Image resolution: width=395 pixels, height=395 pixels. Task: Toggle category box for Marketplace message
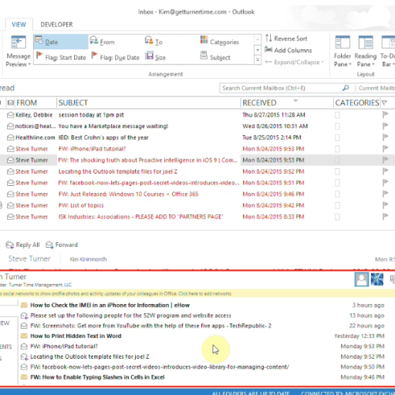[337, 127]
